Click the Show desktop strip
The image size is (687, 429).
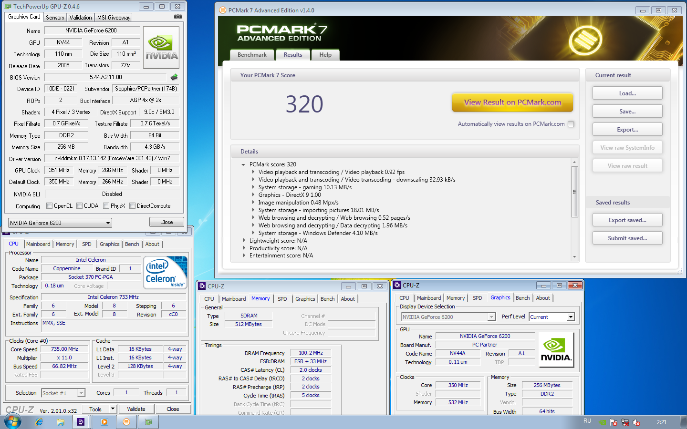click(683, 422)
